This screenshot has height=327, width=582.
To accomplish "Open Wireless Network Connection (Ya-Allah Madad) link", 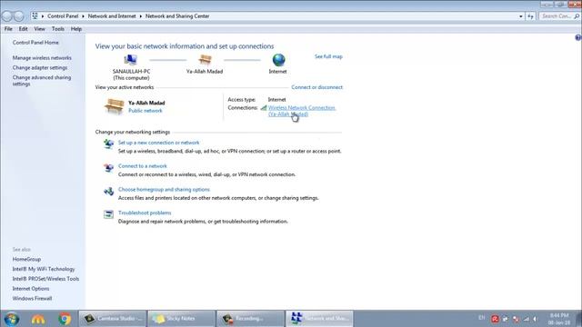I will [x=301, y=111].
